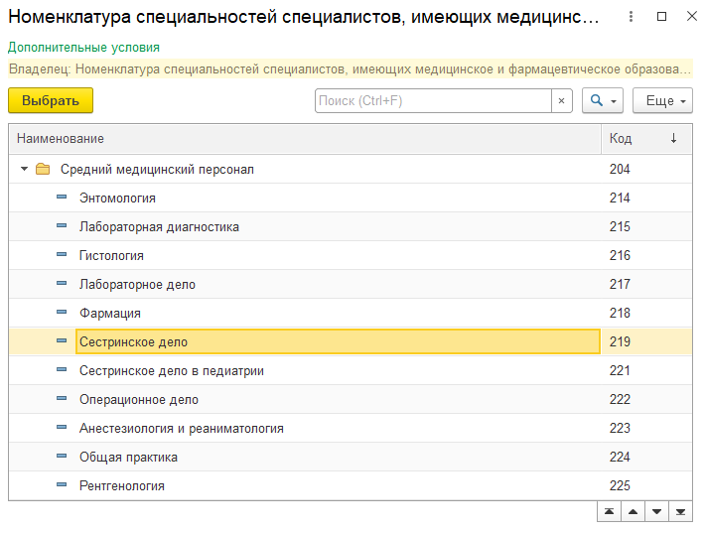Open the magnifier search options dropdown

603,101
